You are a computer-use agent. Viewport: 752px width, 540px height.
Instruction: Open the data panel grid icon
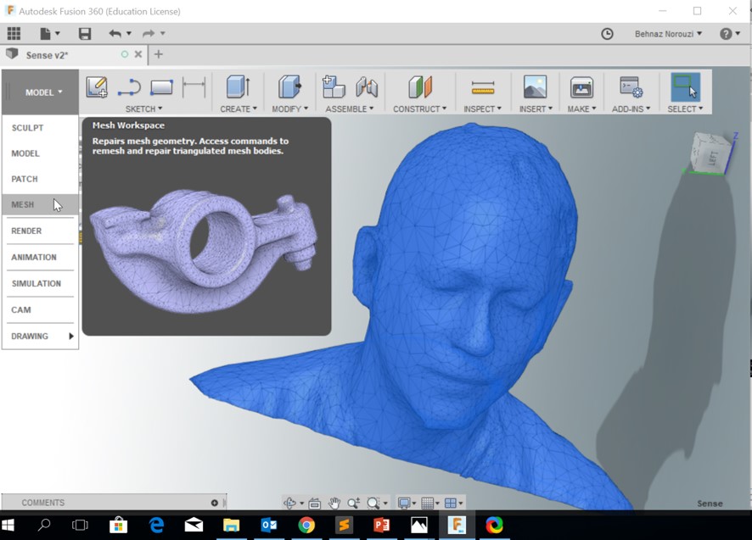click(14, 34)
